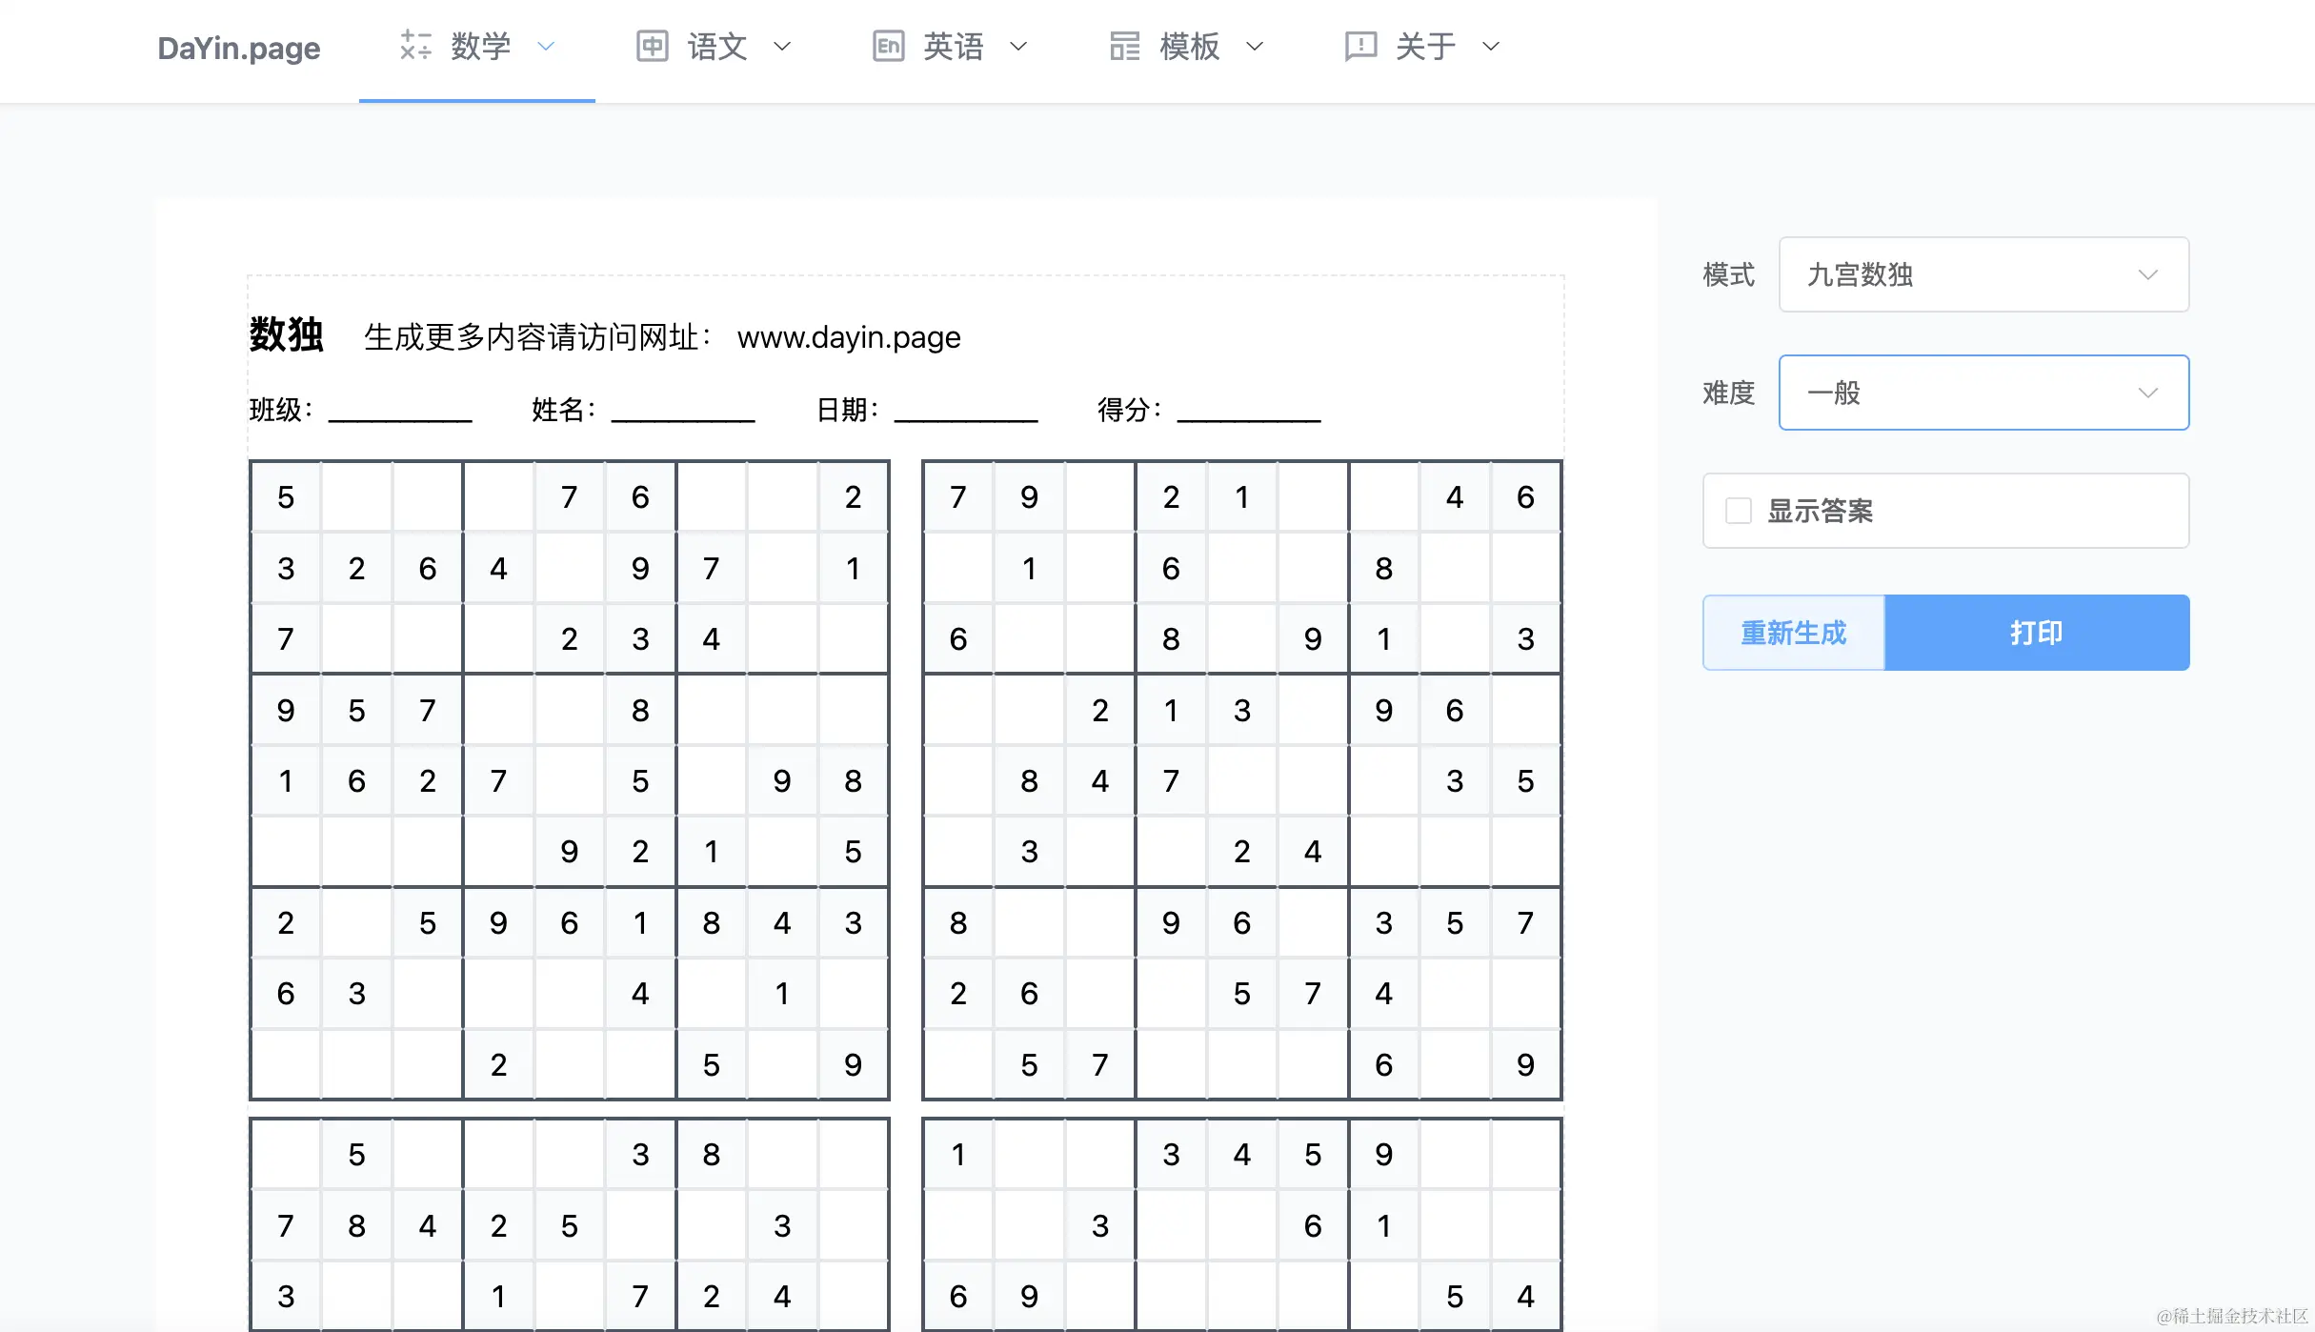
Task: Click the first sudoku's top-left cell with 5
Action: pos(286,497)
